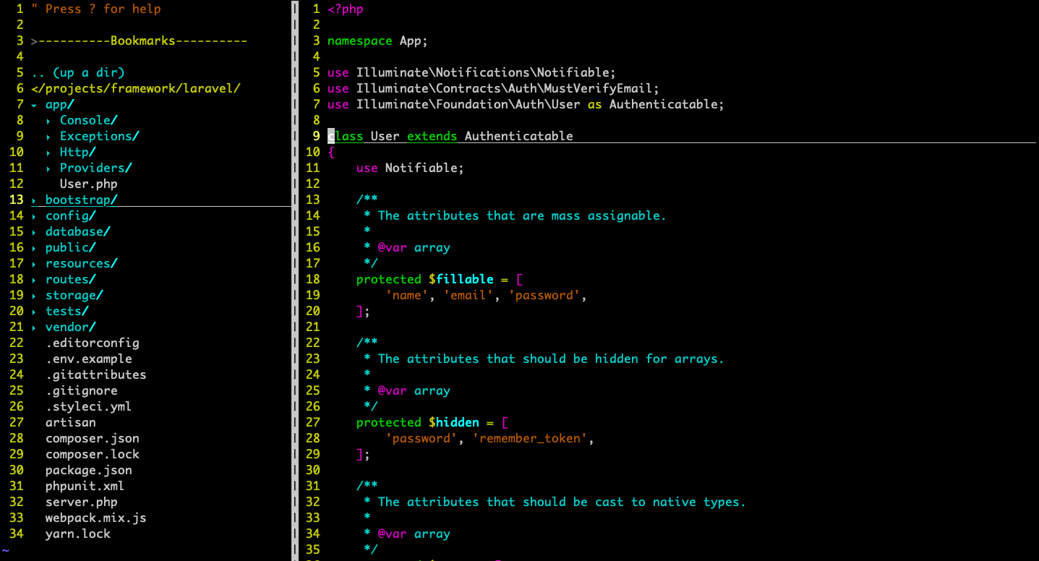
Task: Click the Illuminate\Notifications\Notifiable import line
Action: coord(472,72)
